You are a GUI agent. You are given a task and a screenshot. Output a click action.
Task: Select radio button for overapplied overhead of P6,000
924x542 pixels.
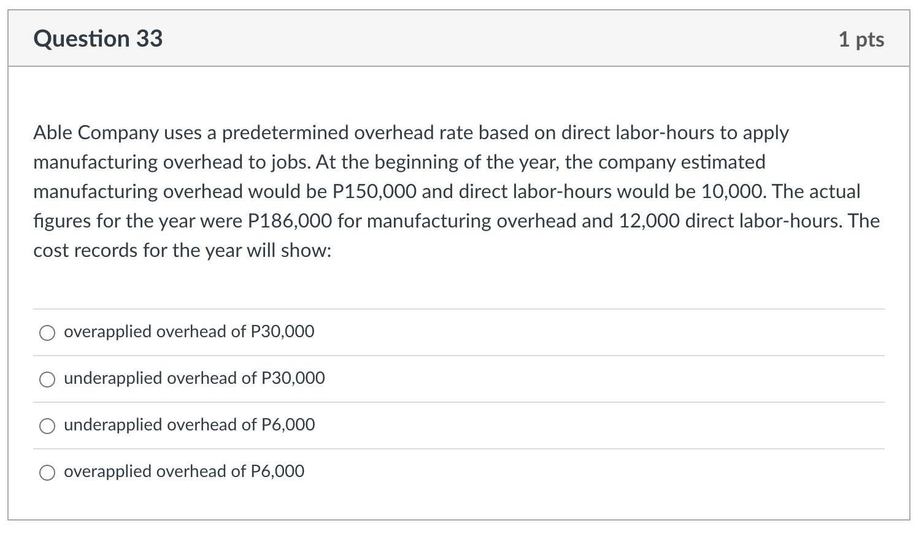tap(47, 472)
